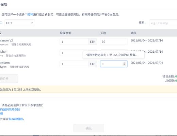Viewport: 177px width, 136px height.
Task: Click the 总保费 total premium label
Action: click(170, 81)
